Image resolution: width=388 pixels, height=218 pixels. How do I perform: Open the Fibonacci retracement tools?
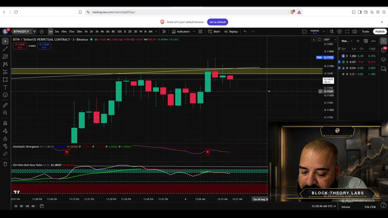[5, 57]
